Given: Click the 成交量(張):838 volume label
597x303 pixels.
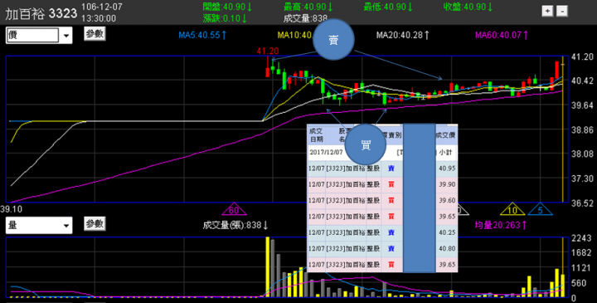Looking at the screenshot, I should pos(235,225).
